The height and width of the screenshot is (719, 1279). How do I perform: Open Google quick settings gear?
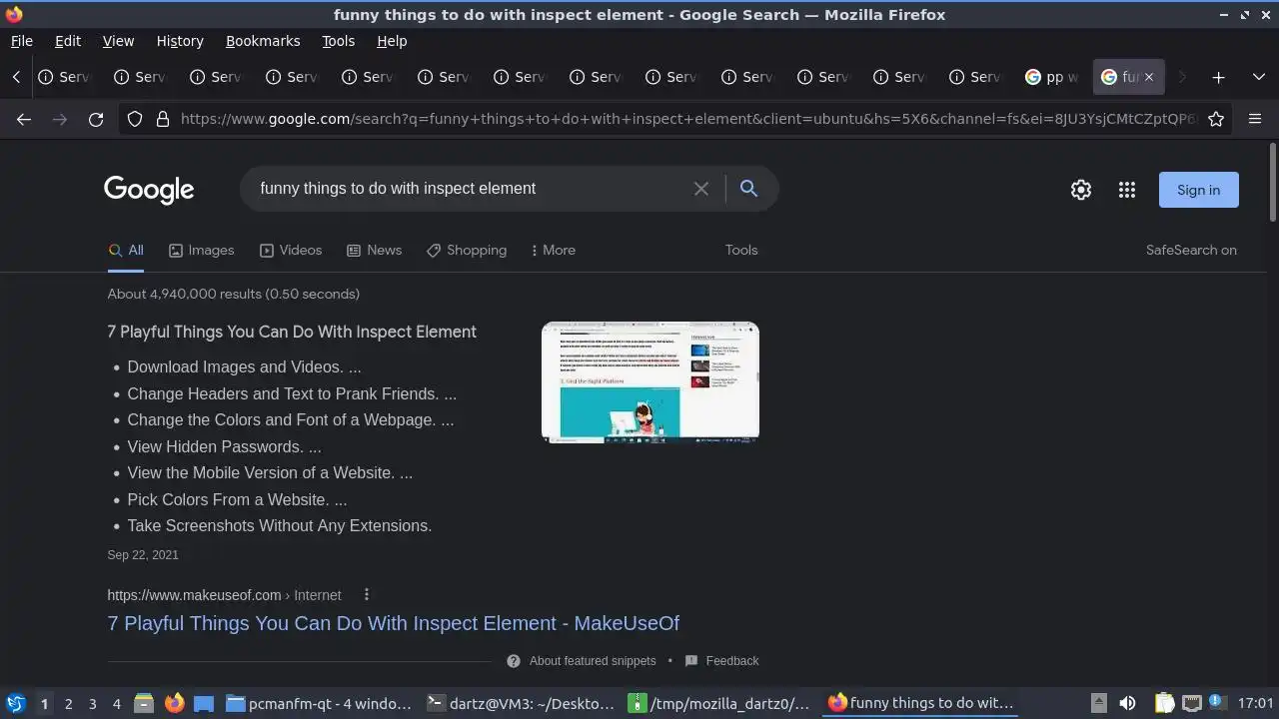tap(1081, 190)
